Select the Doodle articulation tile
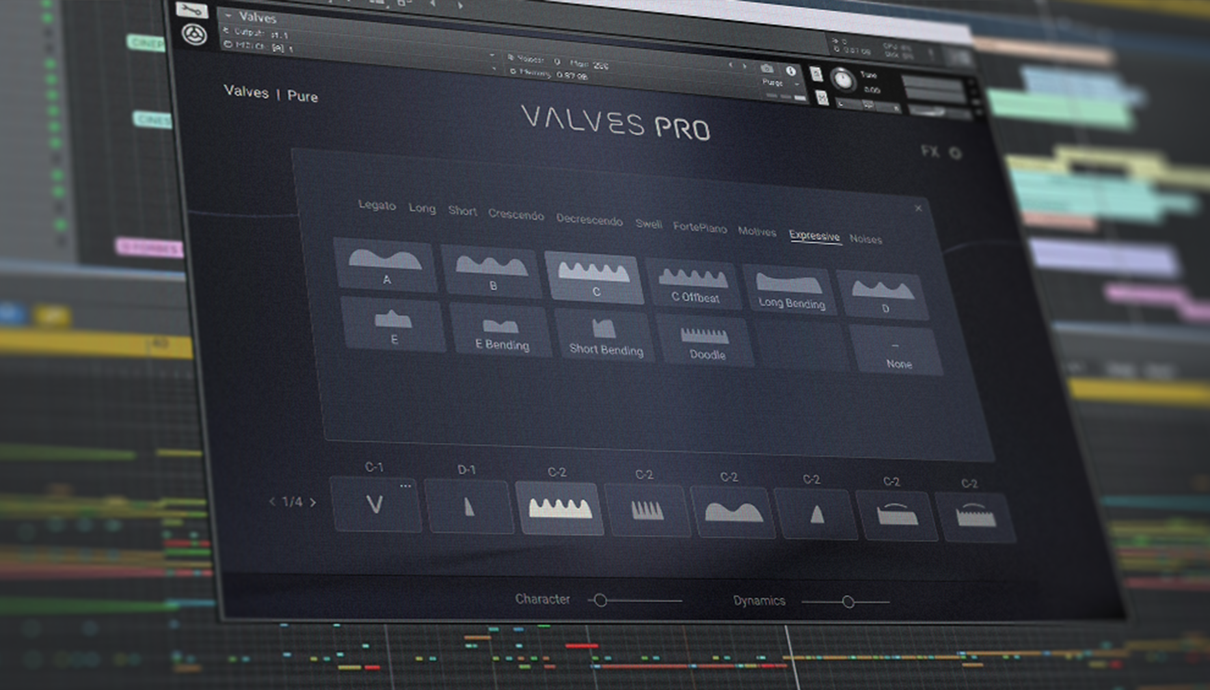Viewport: 1210px width, 690px height. pos(706,342)
